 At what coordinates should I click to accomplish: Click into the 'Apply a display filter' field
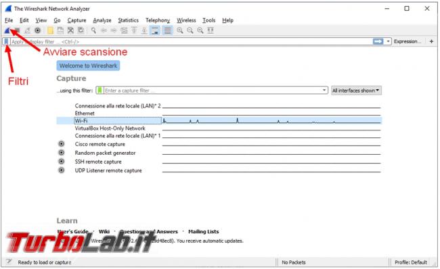[191, 41]
